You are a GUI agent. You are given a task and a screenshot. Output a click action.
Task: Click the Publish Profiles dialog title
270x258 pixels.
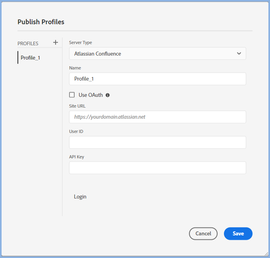point(41,22)
